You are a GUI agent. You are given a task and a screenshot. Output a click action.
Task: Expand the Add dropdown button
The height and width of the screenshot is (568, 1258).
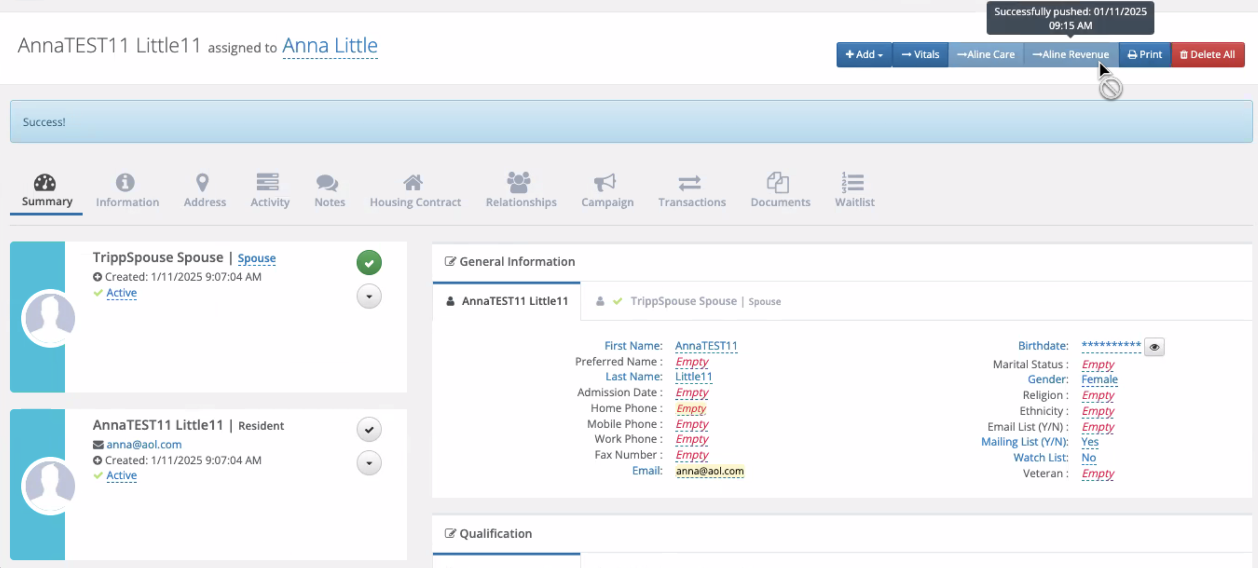coord(864,55)
